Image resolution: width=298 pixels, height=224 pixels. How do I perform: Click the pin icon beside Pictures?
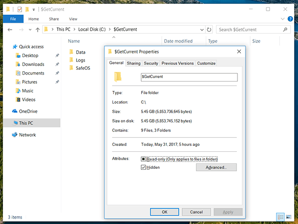point(57,82)
